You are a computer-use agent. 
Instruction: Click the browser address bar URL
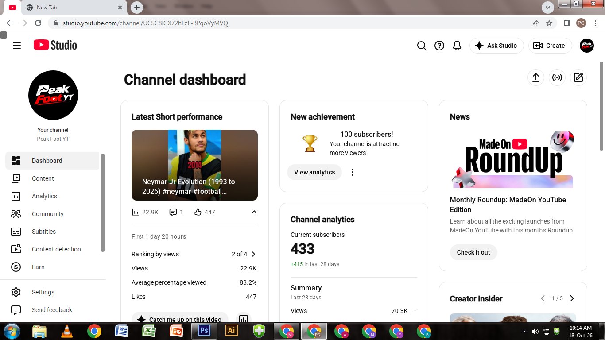145,23
